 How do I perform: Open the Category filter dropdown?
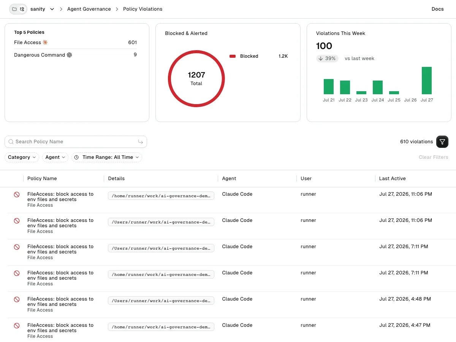point(22,157)
